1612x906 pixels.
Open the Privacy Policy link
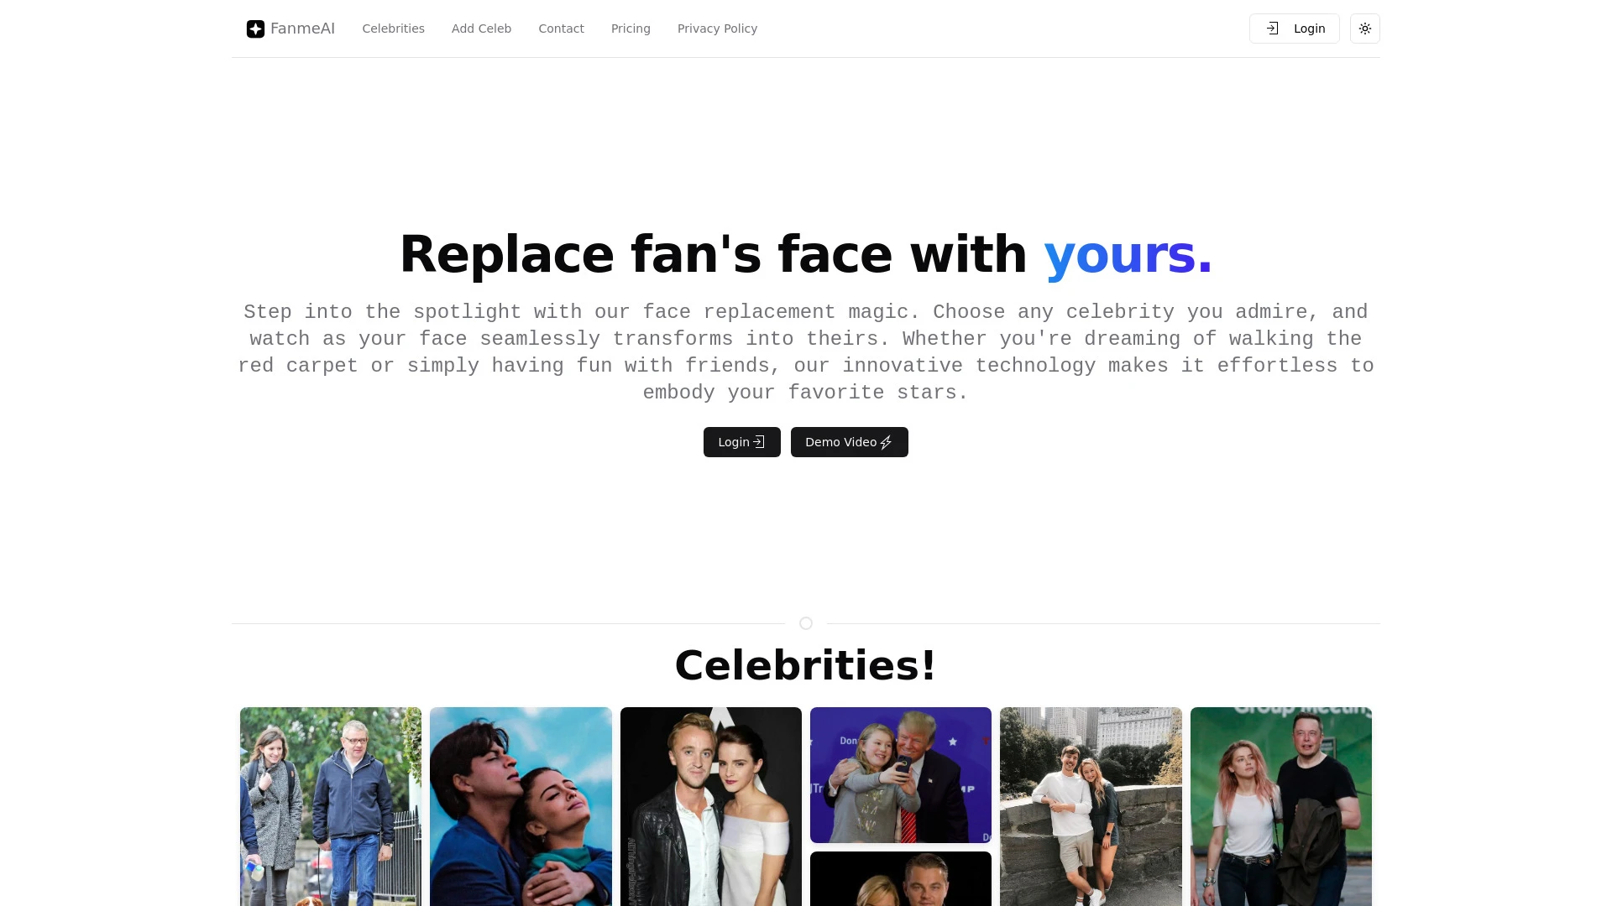(716, 28)
